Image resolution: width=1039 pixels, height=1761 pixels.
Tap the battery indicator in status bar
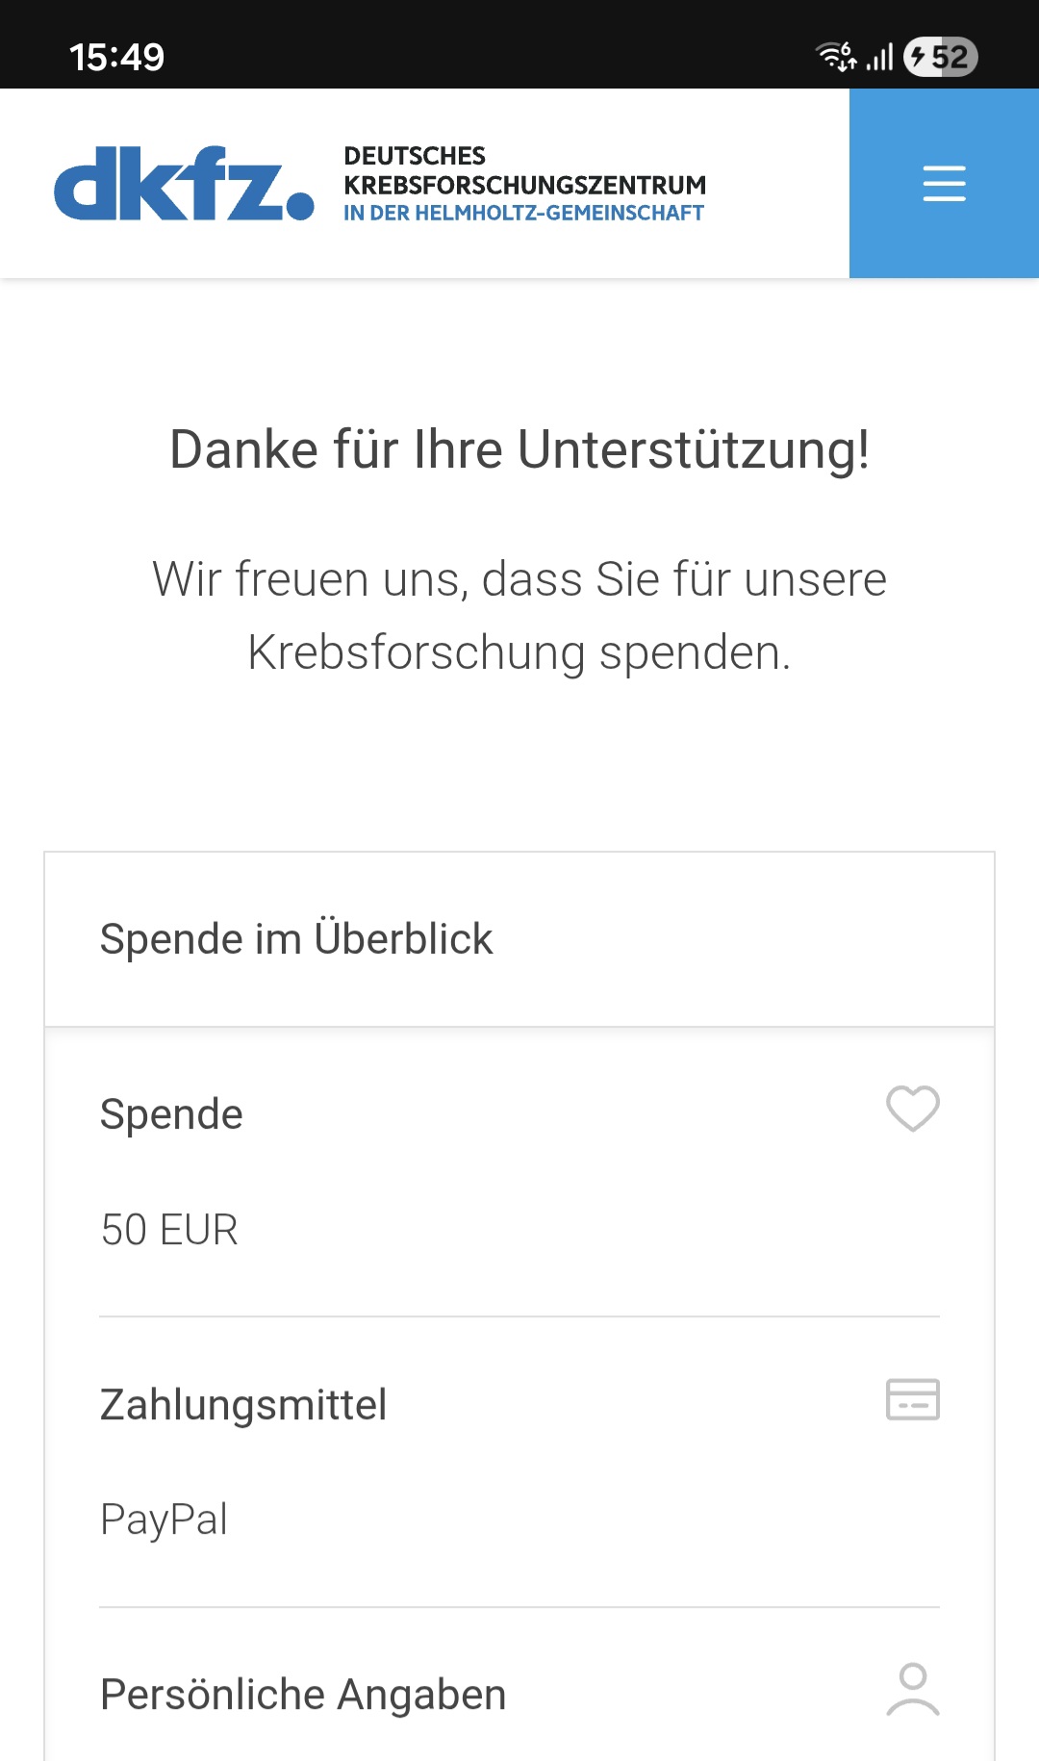tap(941, 57)
